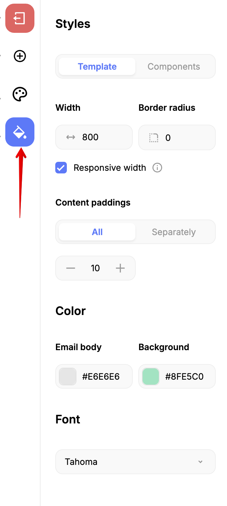The height and width of the screenshot is (506, 227).
Task: Select the paint bucket styles icon
Action: click(x=20, y=132)
